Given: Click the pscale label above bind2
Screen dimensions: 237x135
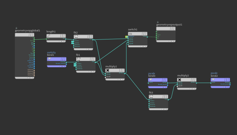Looking at the screenshot, I should pyautogui.click(x=214, y=73).
